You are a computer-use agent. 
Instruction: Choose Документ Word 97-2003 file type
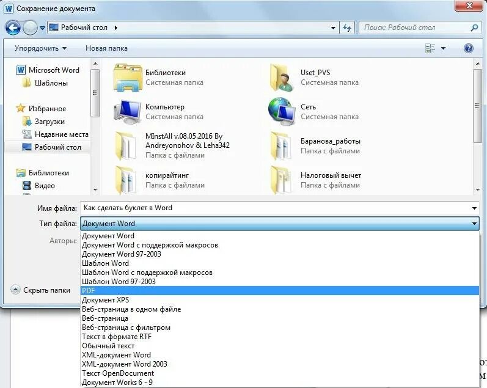pyautogui.click(x=279, y=254)
